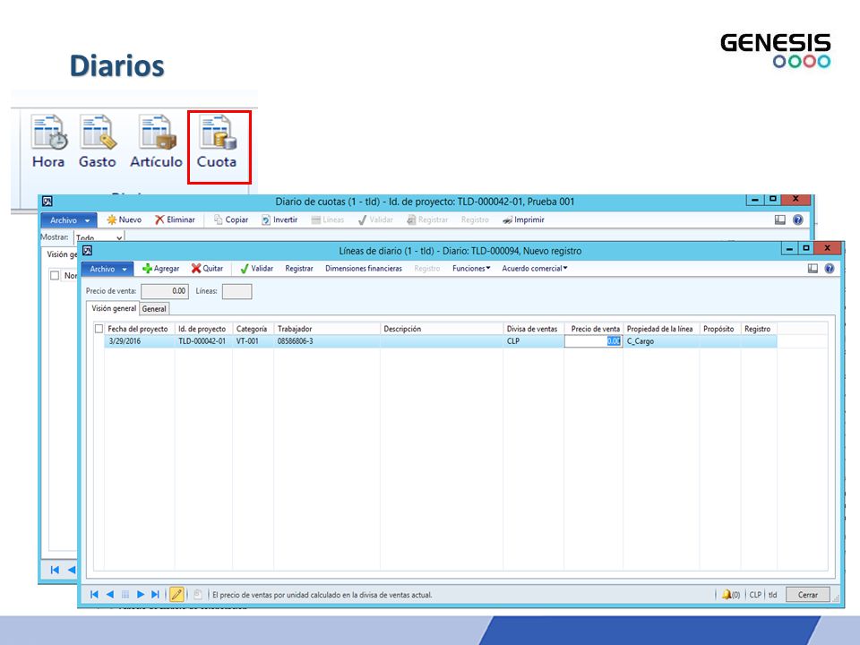Click the Fecha del proyecto column header
The image size is (860, 645).
(140, 329)
